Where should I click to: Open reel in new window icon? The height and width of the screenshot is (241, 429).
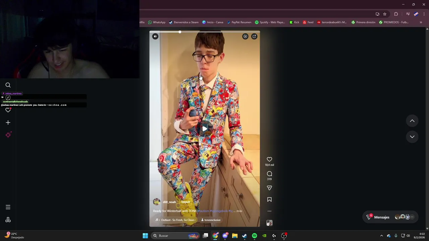(x=254, y=36)
